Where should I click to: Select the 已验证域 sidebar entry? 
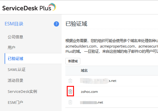[x=33, y=59]
